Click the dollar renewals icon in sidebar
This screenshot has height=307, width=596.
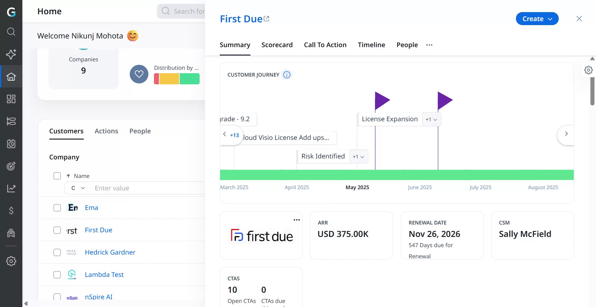tap(11, 211)
